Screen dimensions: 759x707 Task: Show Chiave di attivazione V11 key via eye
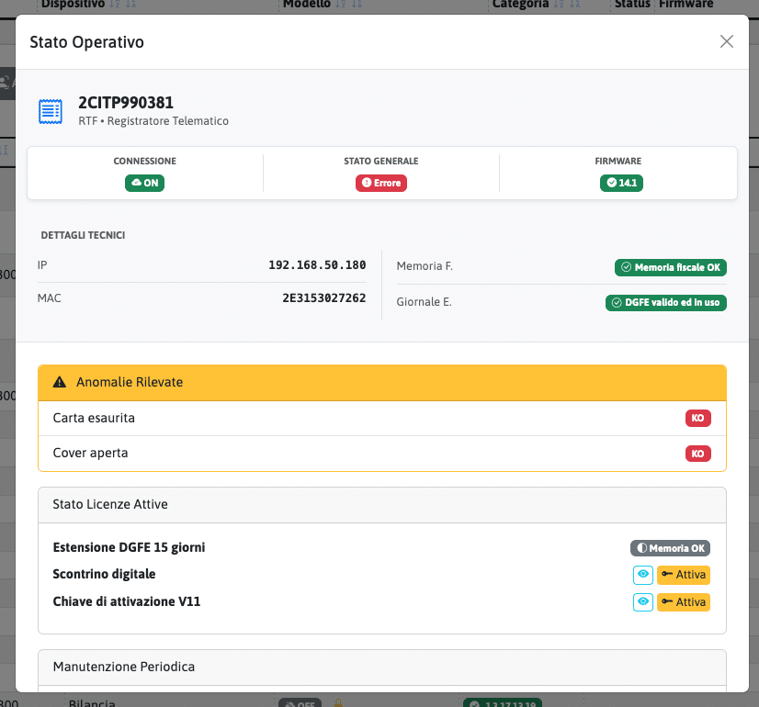pyautogui.click(x=643, y=601)
